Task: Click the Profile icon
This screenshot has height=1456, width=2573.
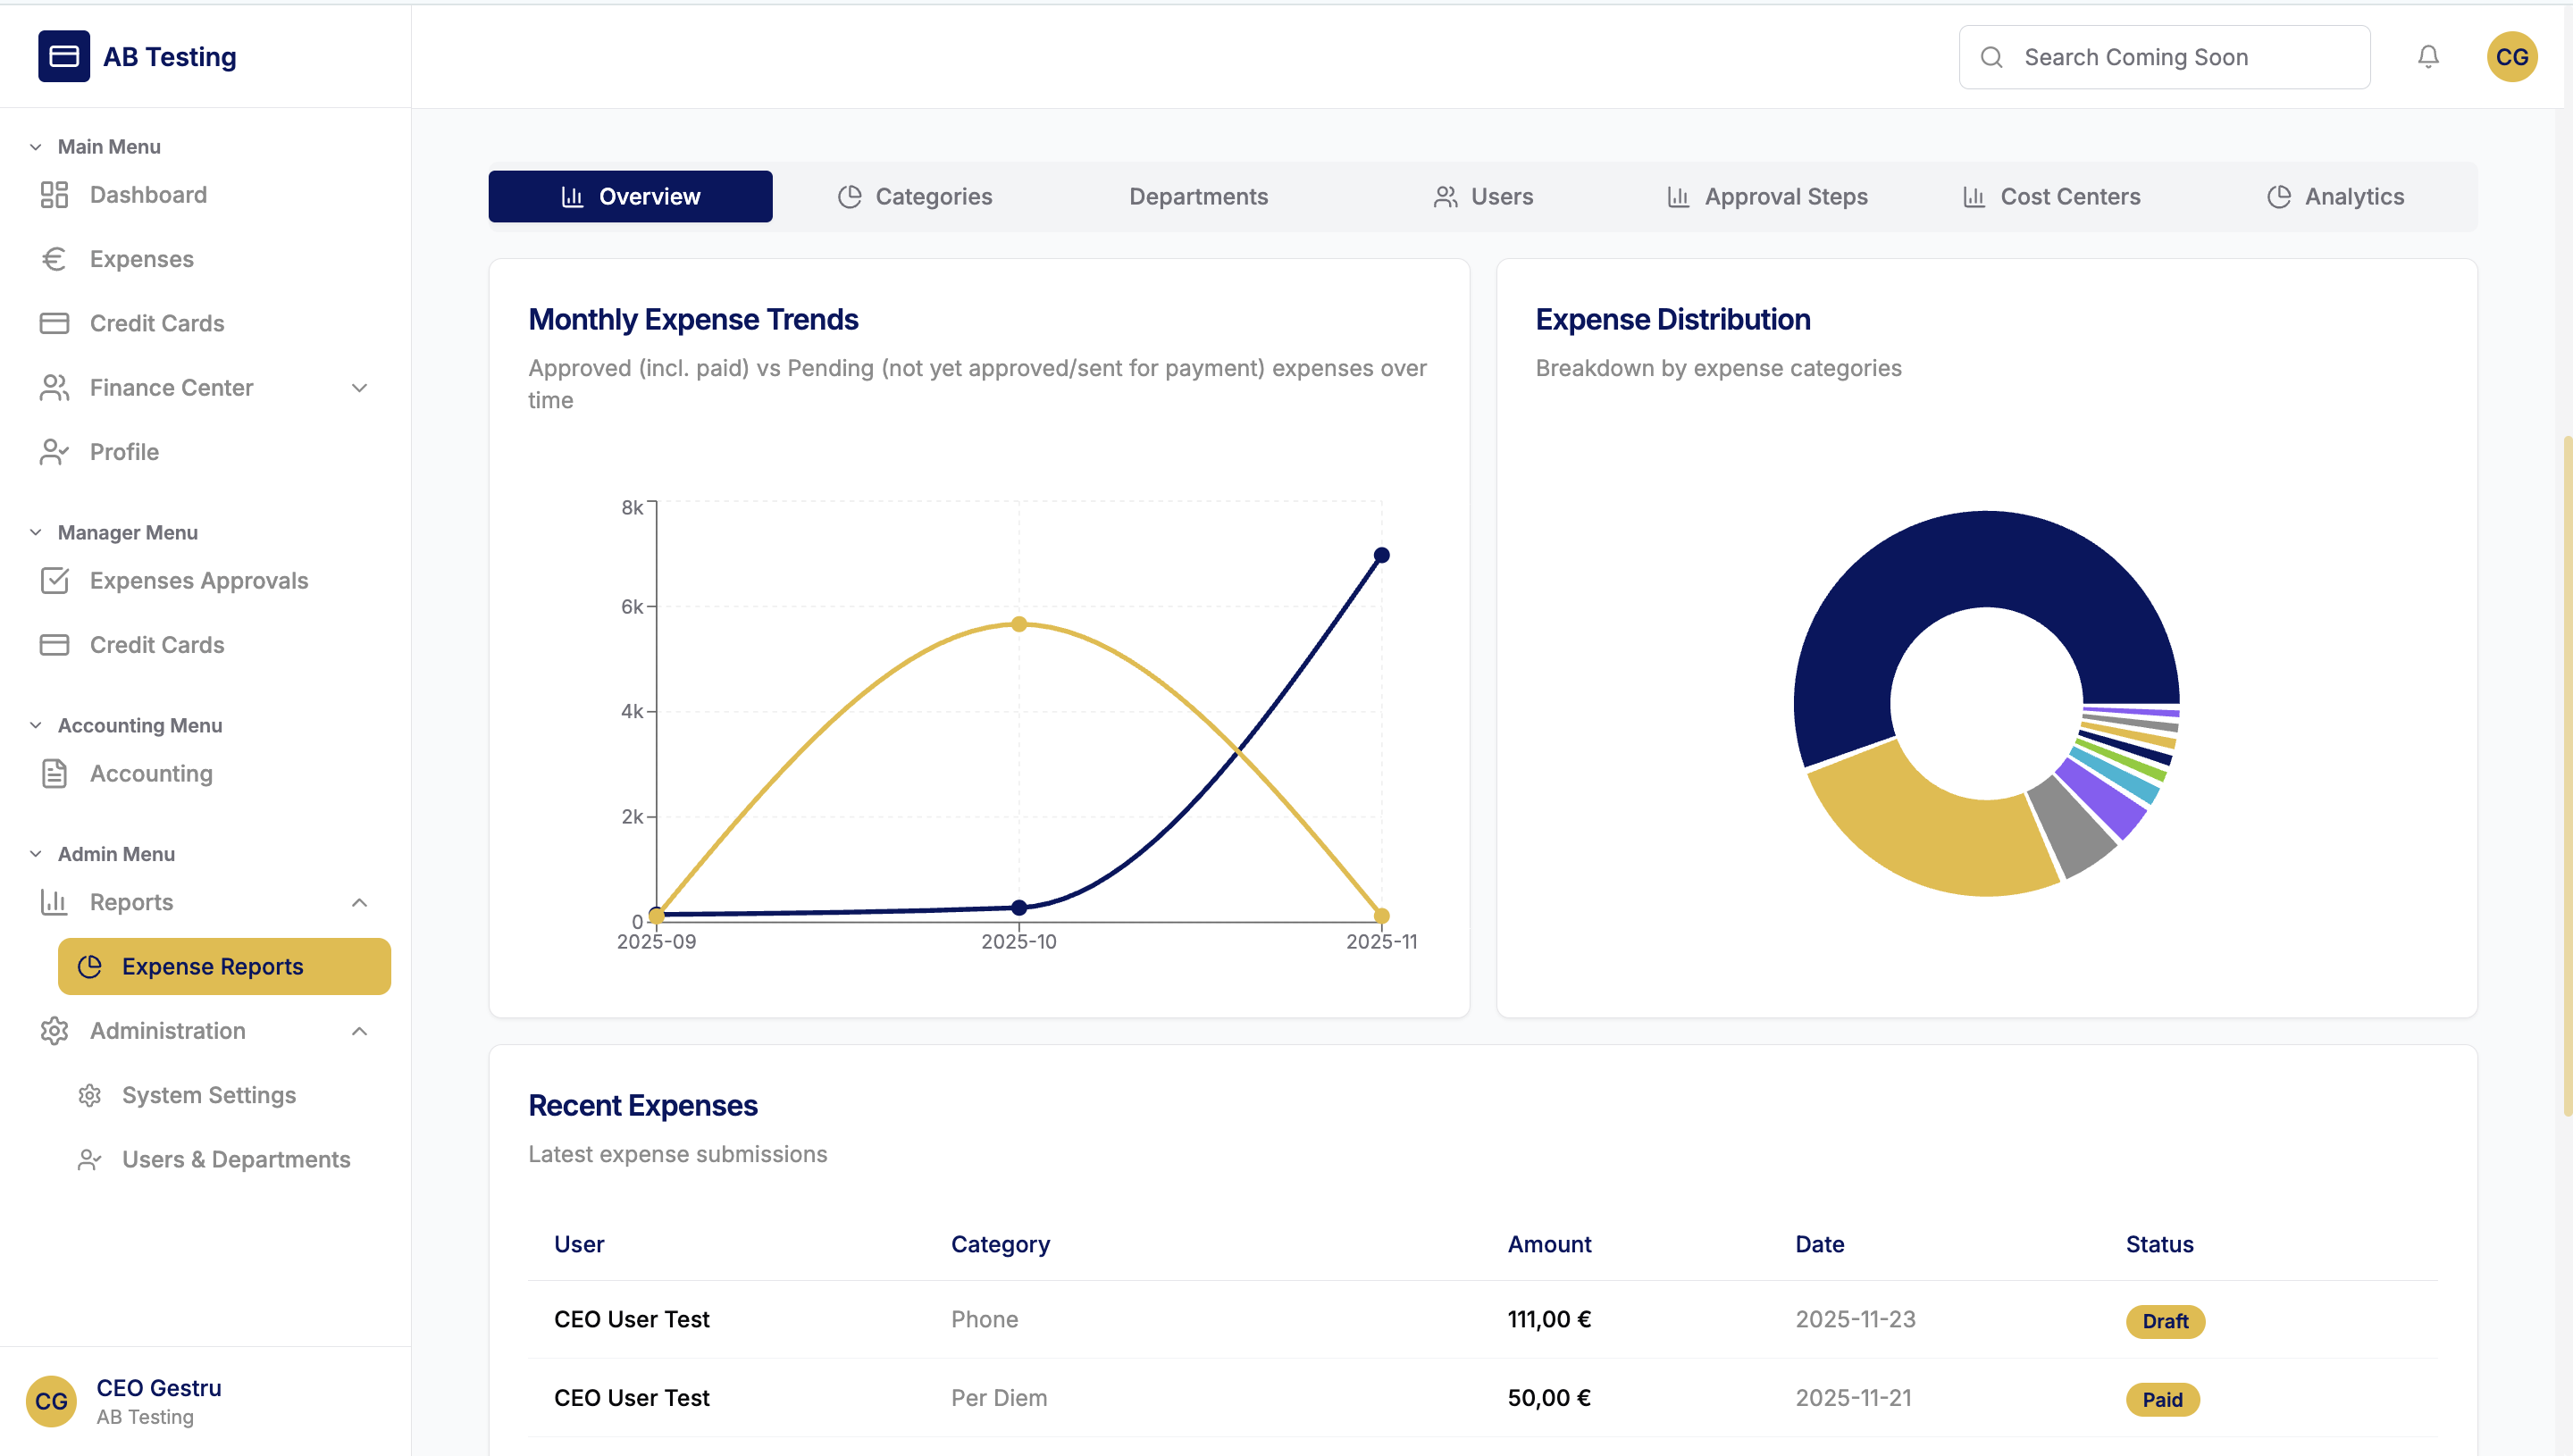Action: tap(55, 452)
